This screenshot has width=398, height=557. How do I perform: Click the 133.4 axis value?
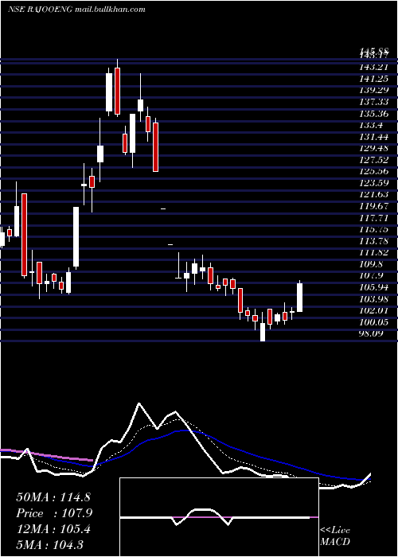[372, 126]
